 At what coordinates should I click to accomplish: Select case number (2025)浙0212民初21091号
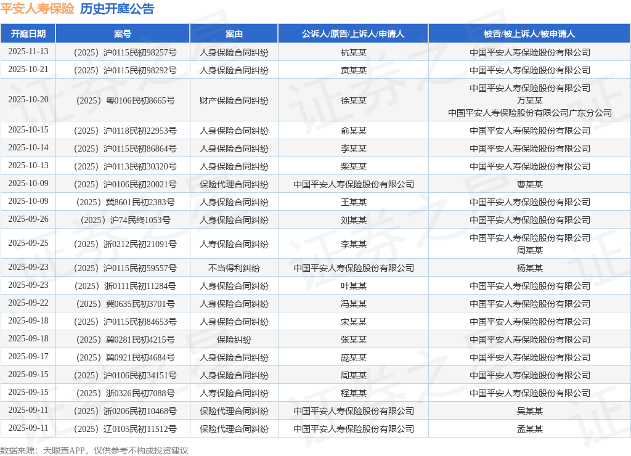[125, 244]
